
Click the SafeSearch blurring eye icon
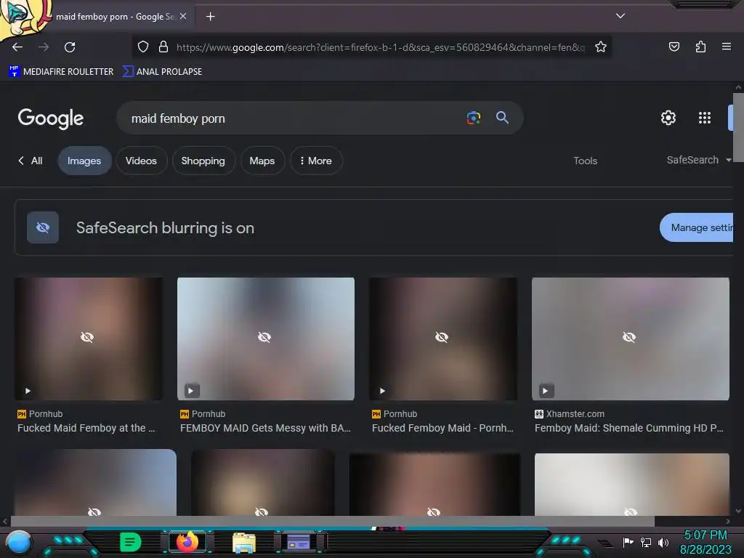(43, 227)
